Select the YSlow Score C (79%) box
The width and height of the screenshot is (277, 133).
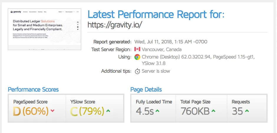(95, 108)
